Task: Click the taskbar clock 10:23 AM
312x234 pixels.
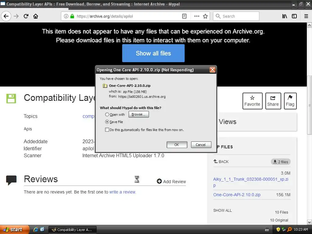Action: coord(301,229)
